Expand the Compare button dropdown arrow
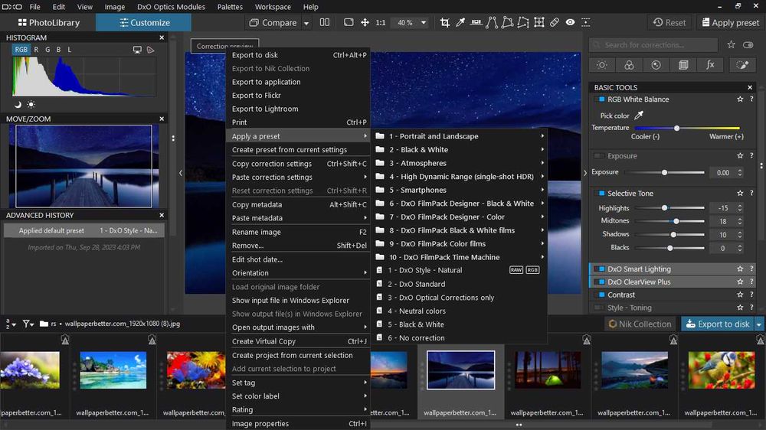The image size is (766, 430). point(306,23)
